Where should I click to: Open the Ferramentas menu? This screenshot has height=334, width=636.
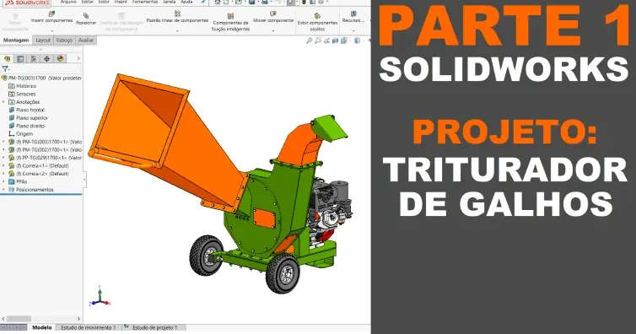[145, 2]
